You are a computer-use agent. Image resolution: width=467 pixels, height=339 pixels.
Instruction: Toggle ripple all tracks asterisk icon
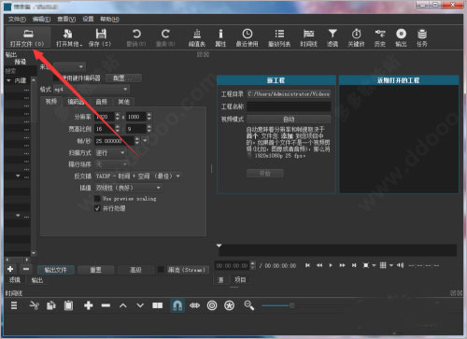pyautogui.click(x=230, y=305)
